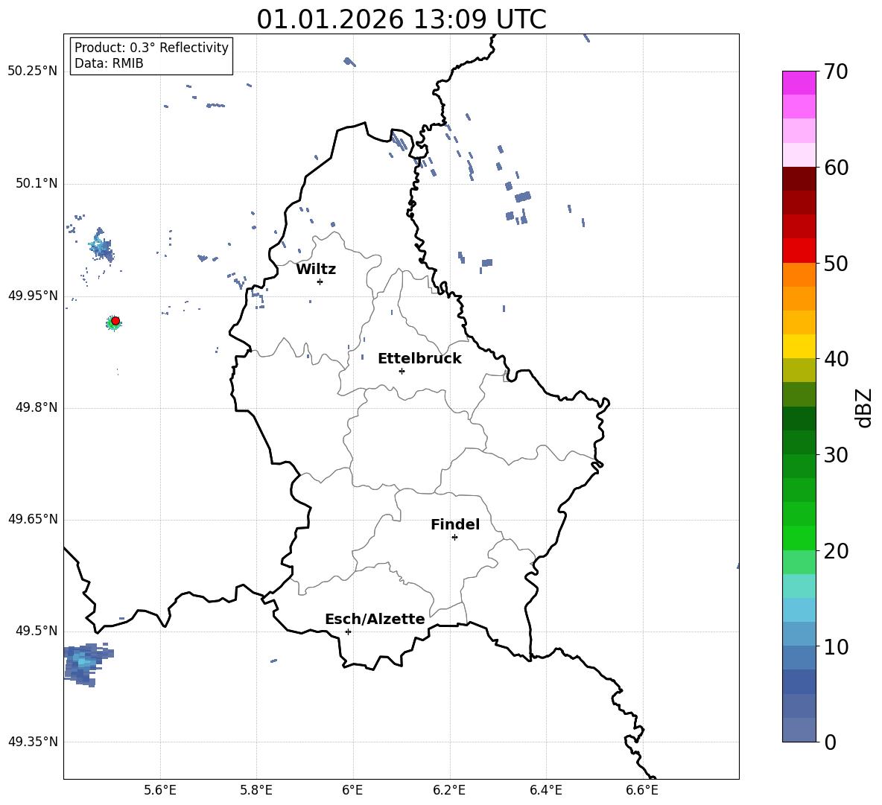The width and height of the screenshot is (882, 805).
Task: Click the light blue colorbar segment above 10
Action: pos(799,634)
